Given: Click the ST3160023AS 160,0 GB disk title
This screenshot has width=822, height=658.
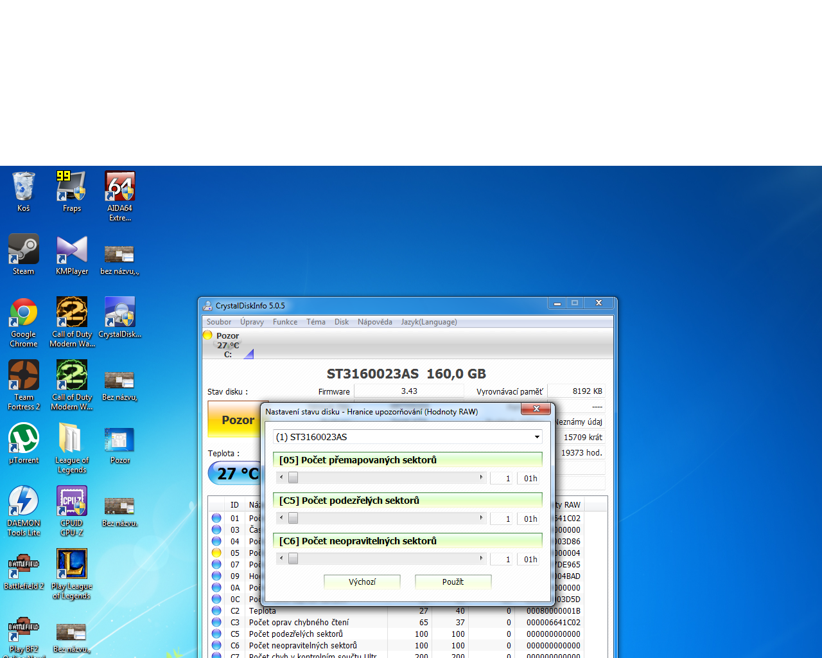Looking at the screenshot, I should click(406, 373).
